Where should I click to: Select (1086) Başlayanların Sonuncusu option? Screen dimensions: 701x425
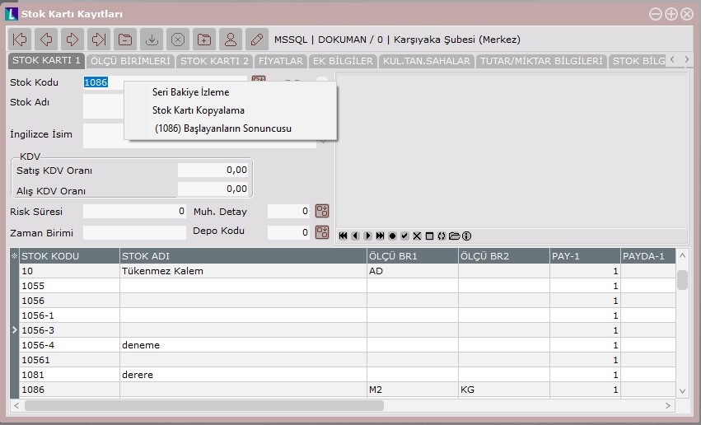point(222,128)
